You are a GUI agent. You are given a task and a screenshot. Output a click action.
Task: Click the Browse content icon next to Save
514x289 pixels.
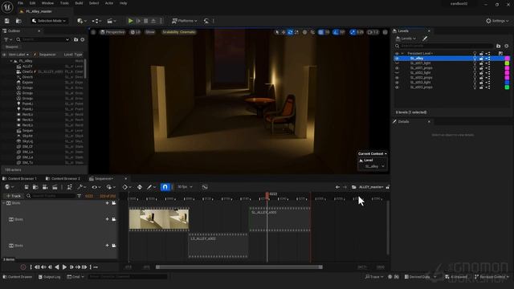18,21
